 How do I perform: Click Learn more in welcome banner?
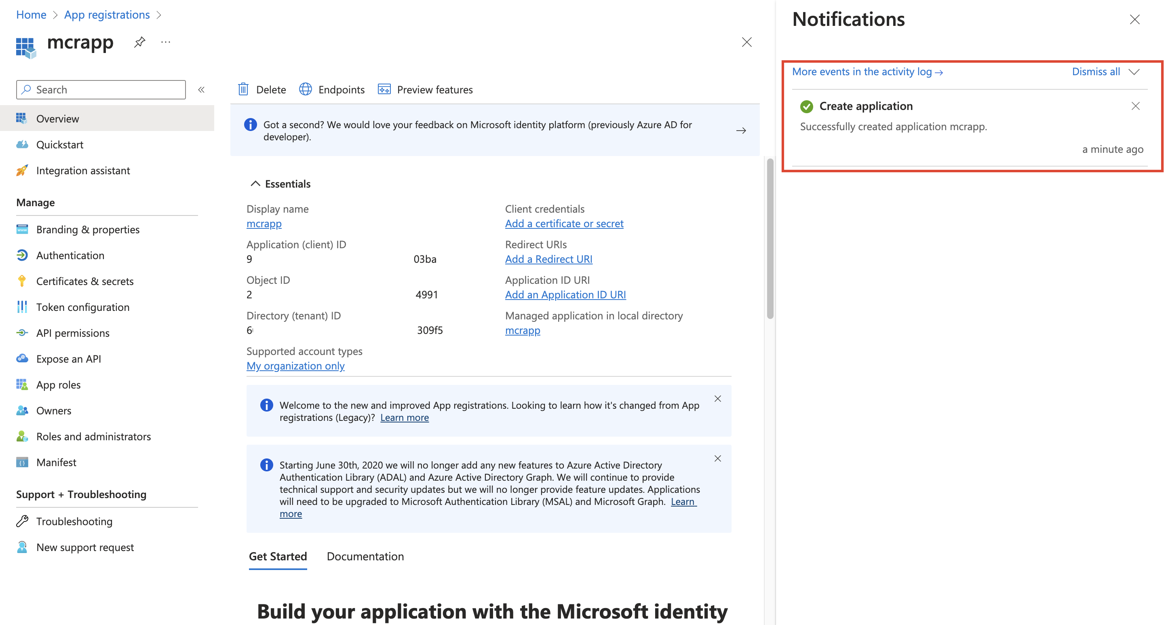click(405, 417)
